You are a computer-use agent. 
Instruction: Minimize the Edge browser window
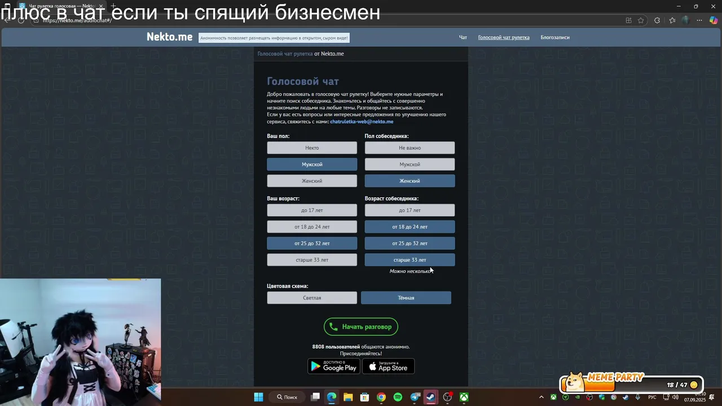tap(679, 6)
